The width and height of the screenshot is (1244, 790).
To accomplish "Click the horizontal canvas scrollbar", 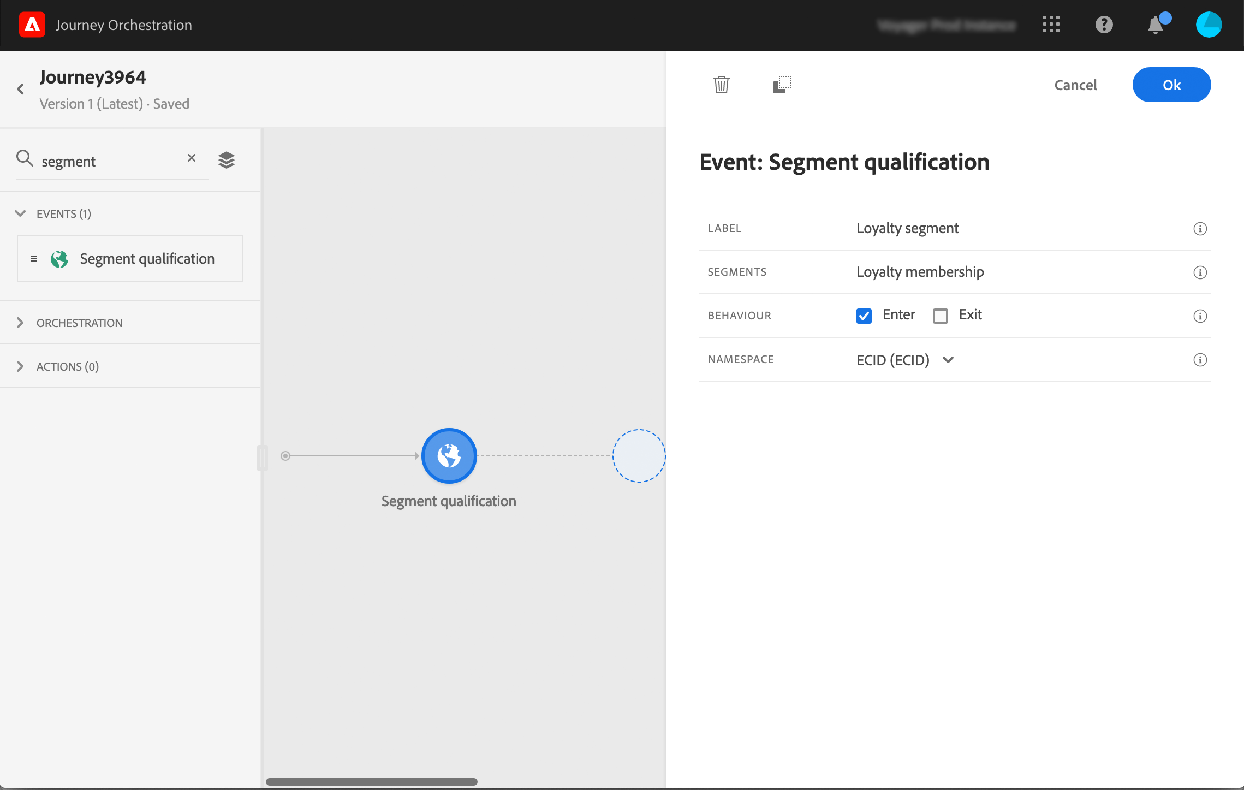I will coord(371,781).
